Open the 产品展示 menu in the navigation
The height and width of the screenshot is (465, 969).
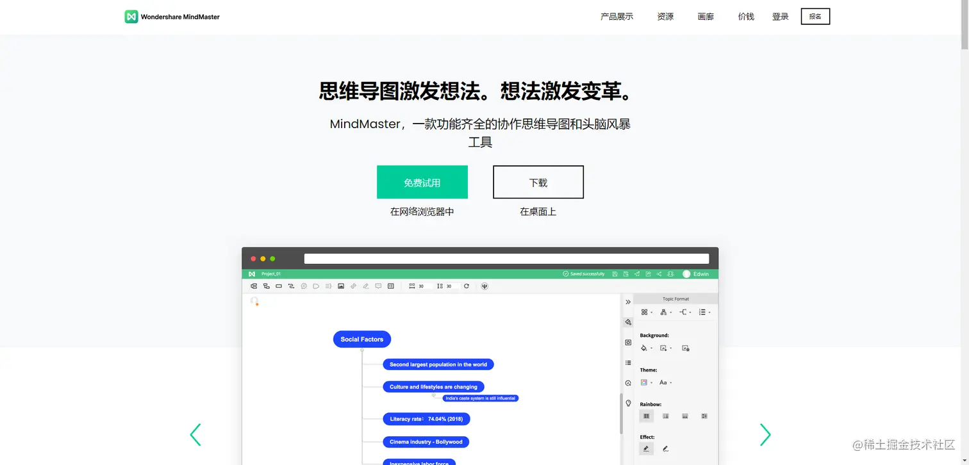tap(617, 17)
